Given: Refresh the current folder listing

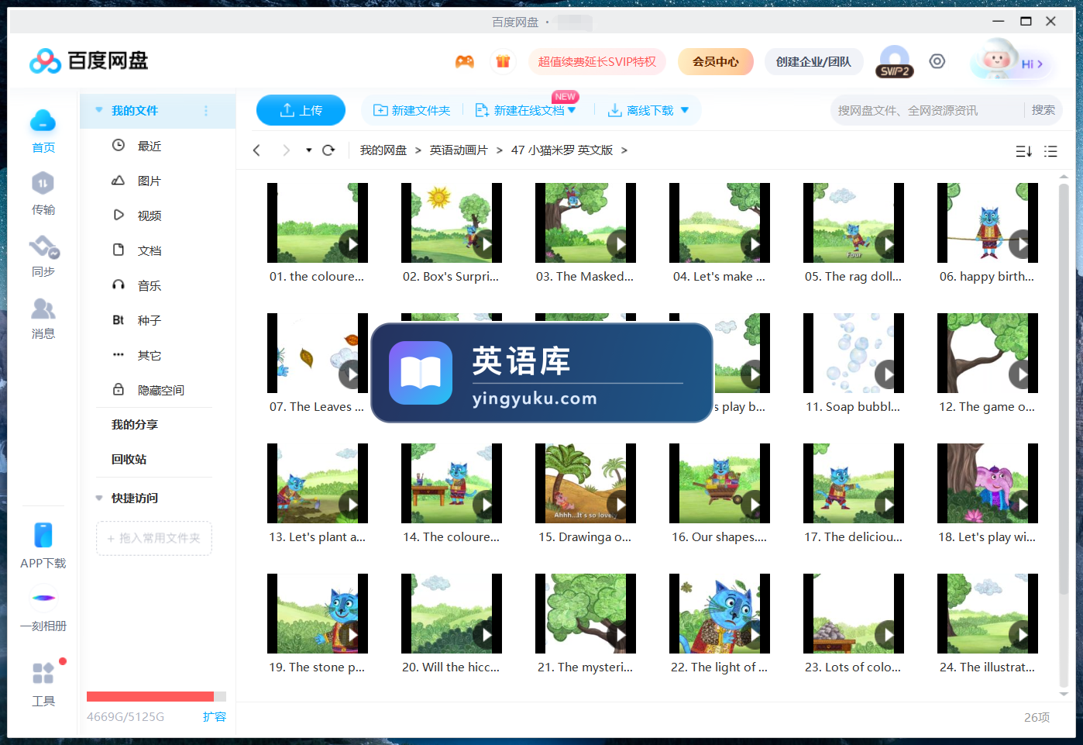Looking at the screenshot, I should (328, 150).
